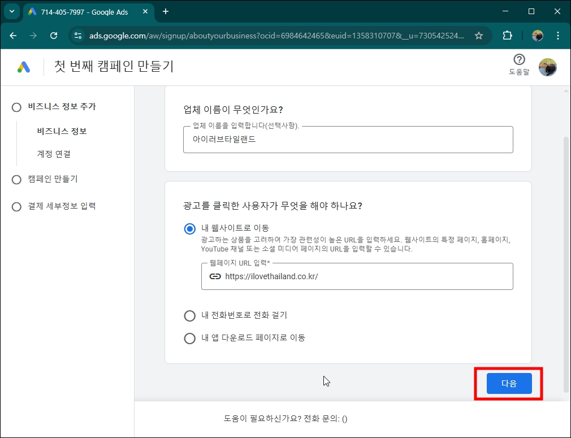Select the 내 앱 다운로드 페이지로 이동 option
Viewport: 571px width, 438px height.
click(190, 337)
